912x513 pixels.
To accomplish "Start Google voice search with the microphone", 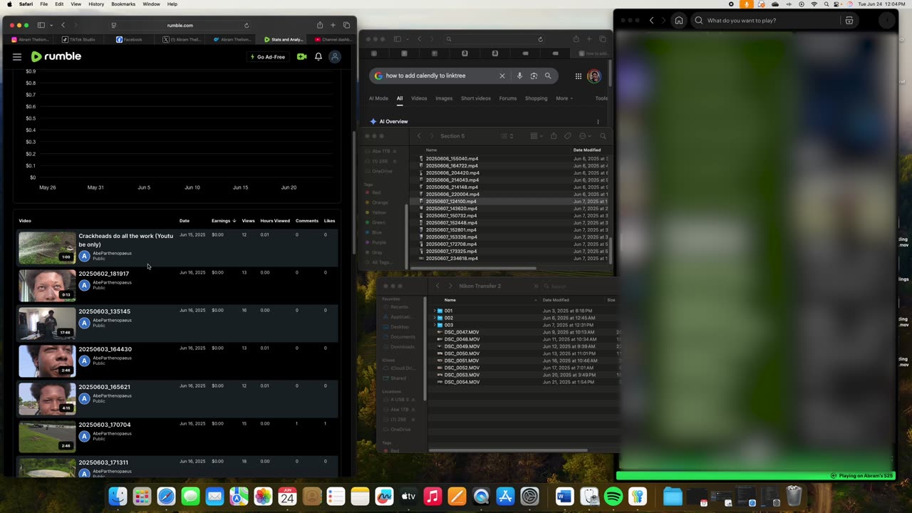I will tap(519, 76).
